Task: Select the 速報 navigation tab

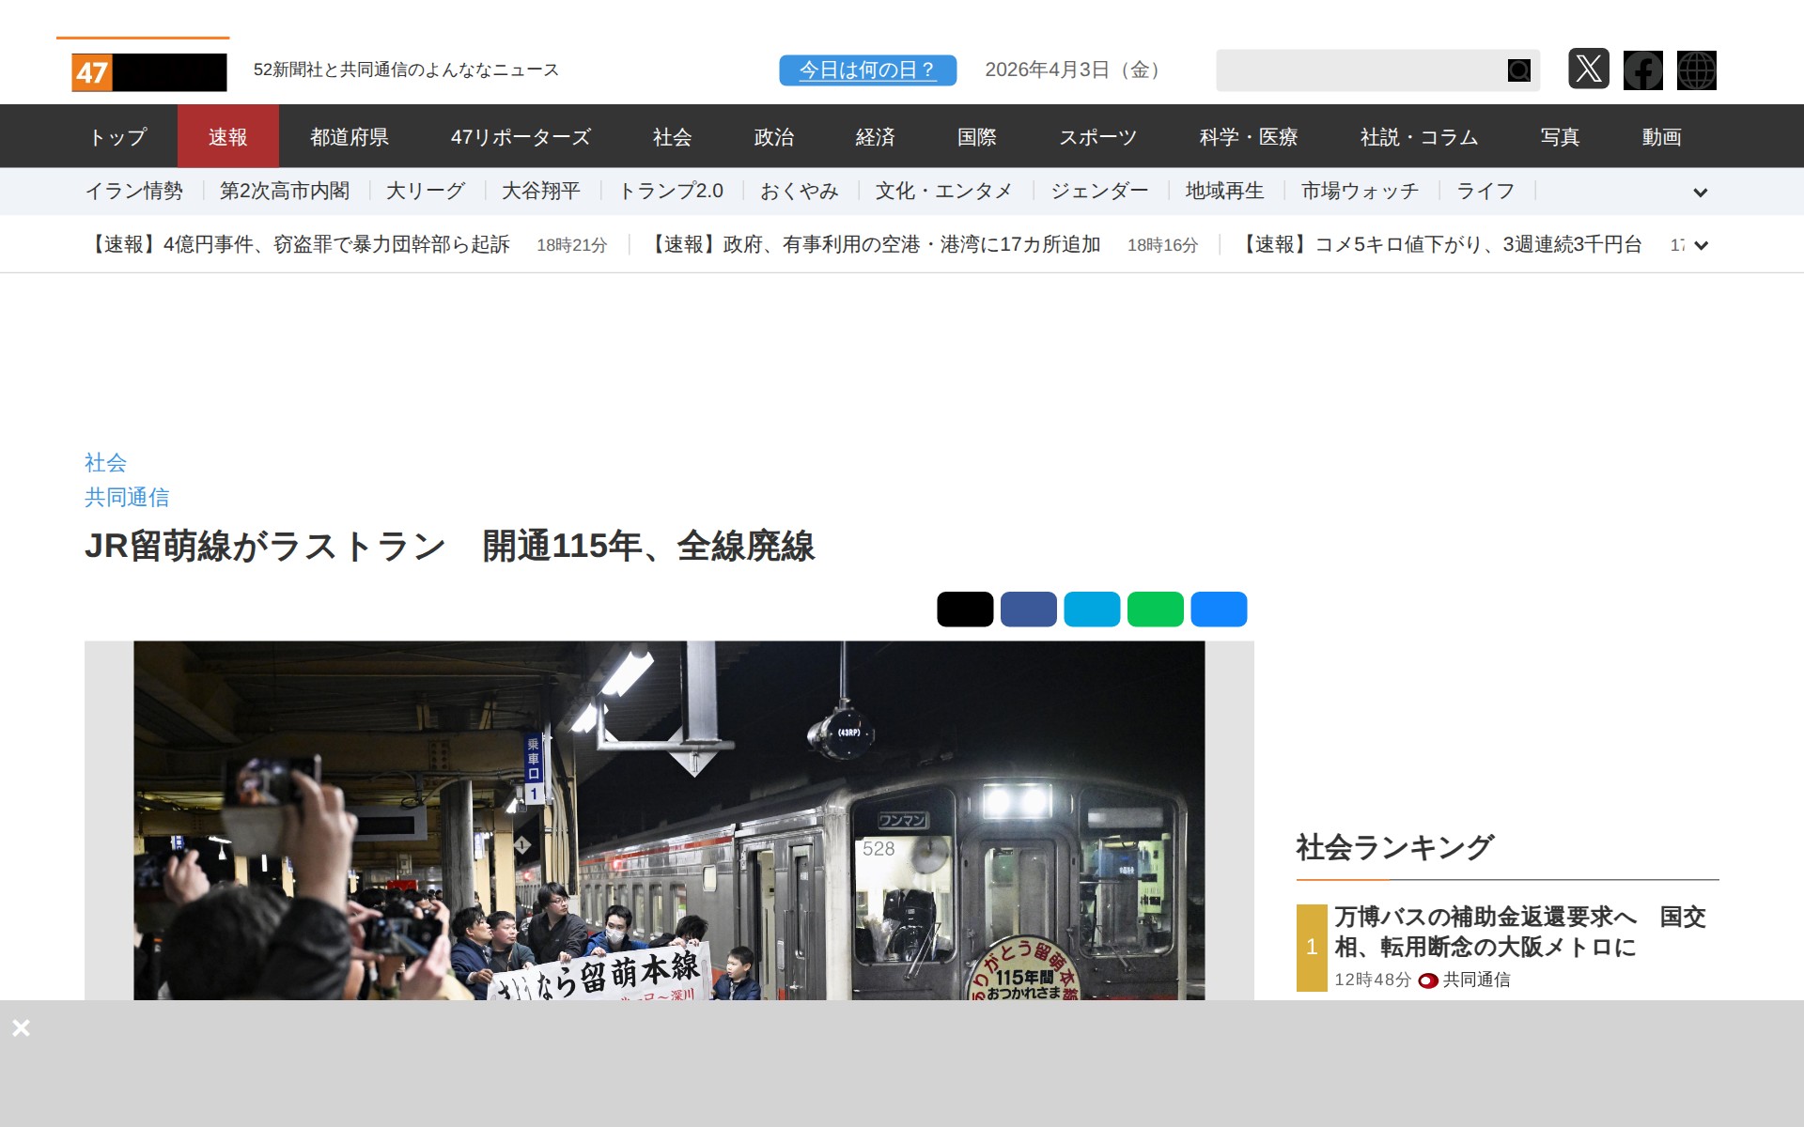Action: coord(227,137)
